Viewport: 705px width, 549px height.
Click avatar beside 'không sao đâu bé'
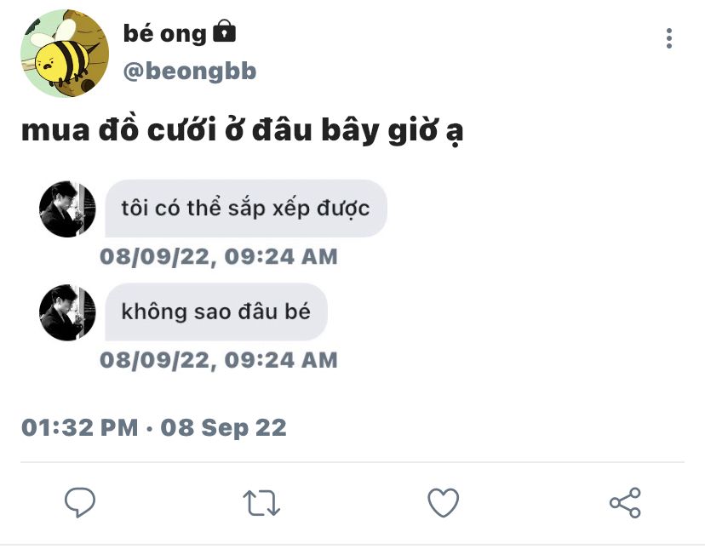click(x=67, y=312)
